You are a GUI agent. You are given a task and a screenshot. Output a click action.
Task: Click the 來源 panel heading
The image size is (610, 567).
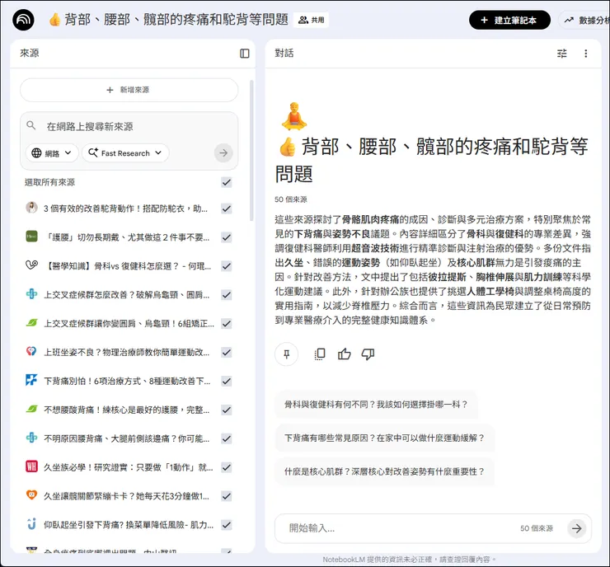30,53
